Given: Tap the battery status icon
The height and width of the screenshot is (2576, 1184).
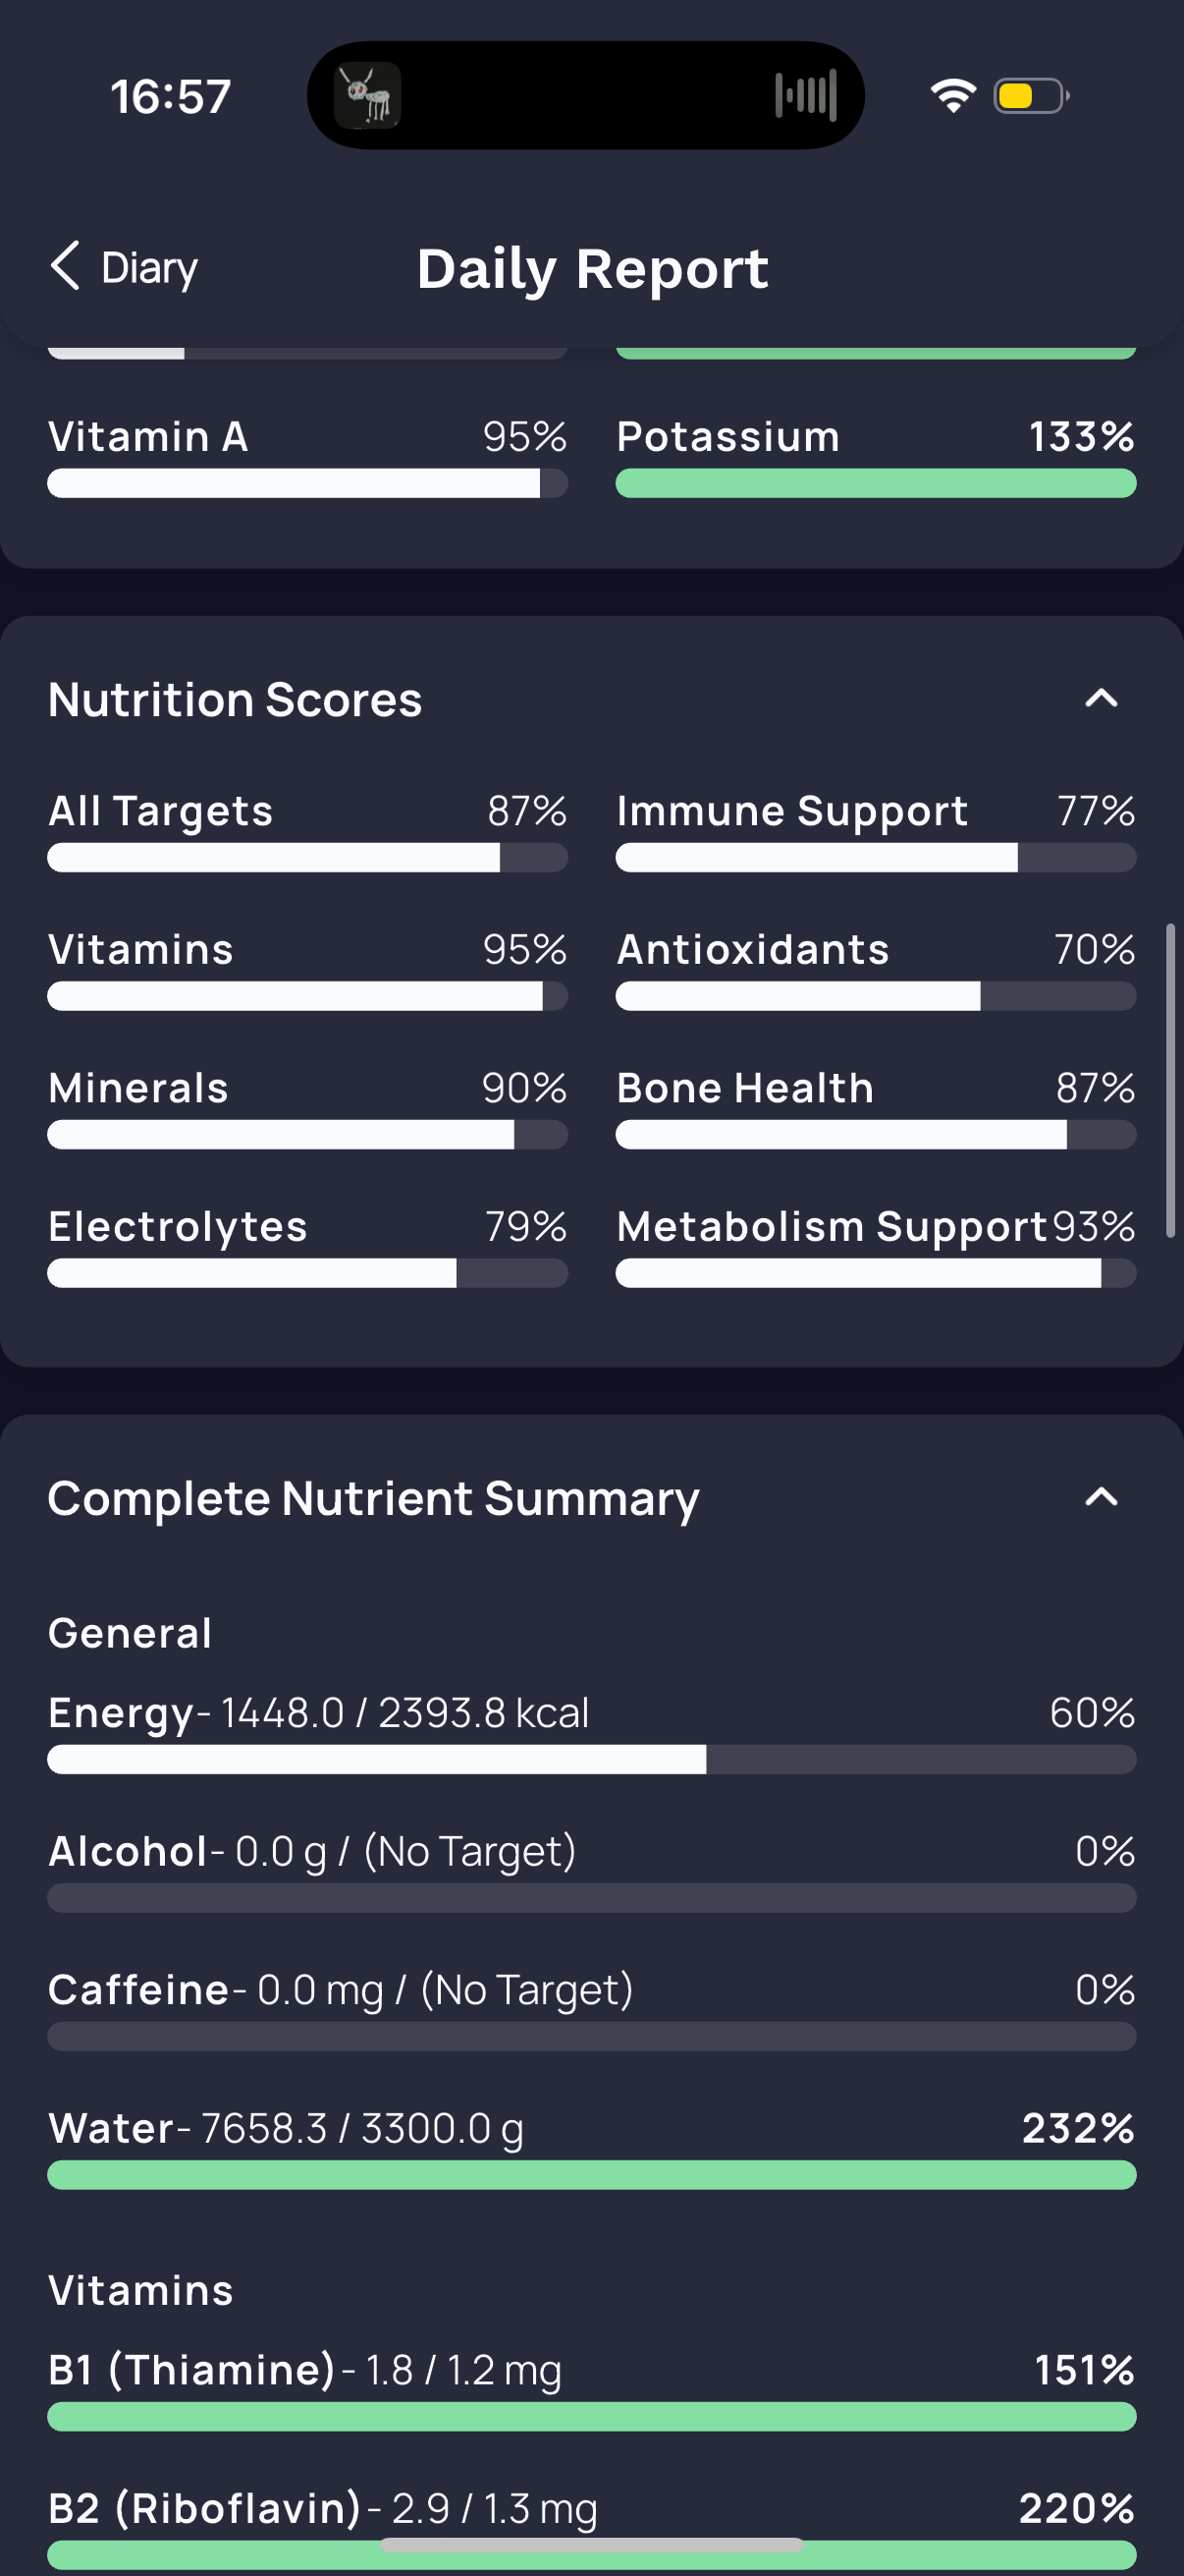Looking at the screenshot, I should click(1031, 96).
